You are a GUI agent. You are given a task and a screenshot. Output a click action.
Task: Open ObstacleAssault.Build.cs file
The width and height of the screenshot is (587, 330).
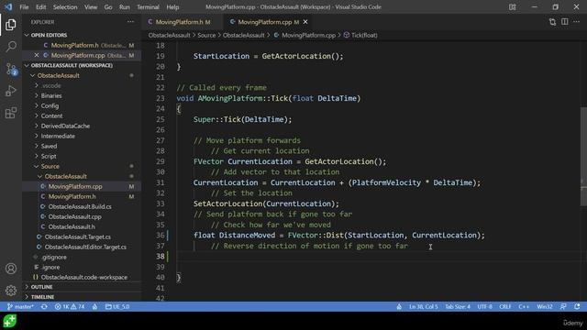coord(80,206)
